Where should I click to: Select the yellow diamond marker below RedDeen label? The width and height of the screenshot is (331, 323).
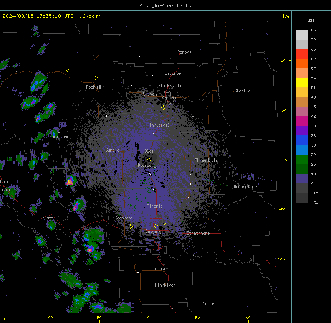point(163,108)
